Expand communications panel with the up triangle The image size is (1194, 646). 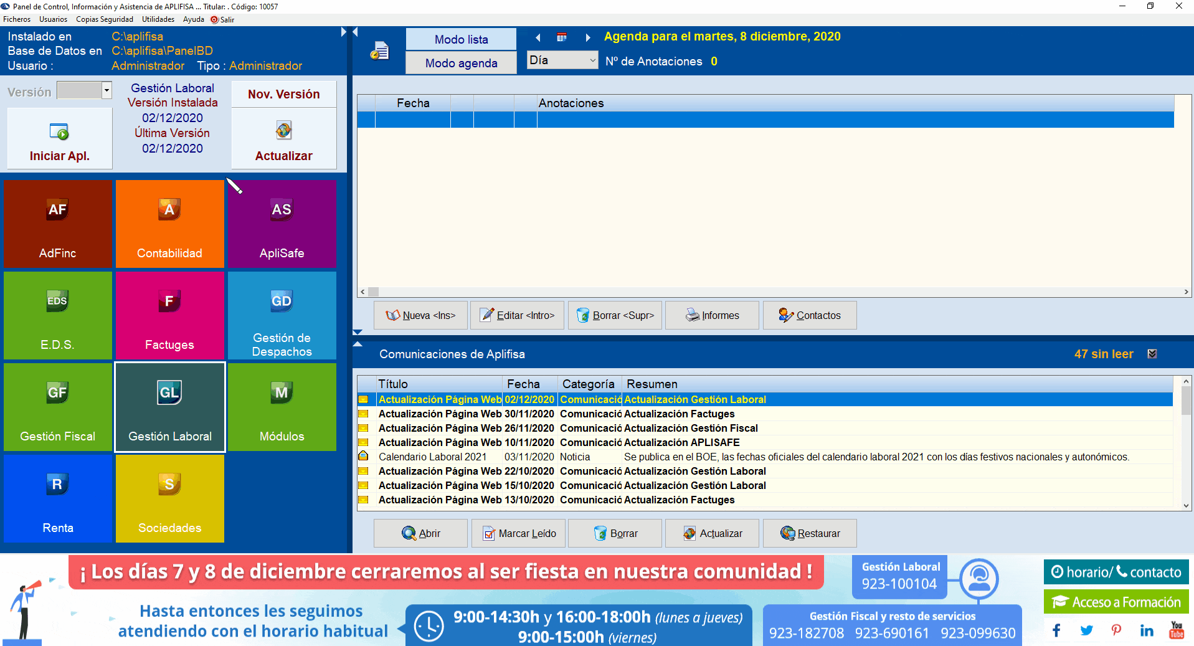click(358, 344)
